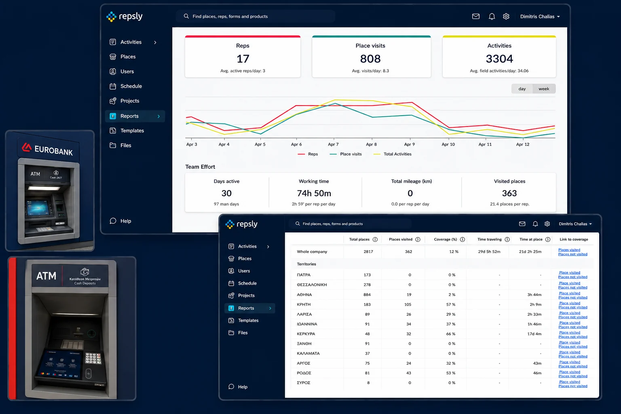Click the repsly logo in top dashboard
Image resolution: width=621 pixels, height=414 pixels.
point(125,17)
